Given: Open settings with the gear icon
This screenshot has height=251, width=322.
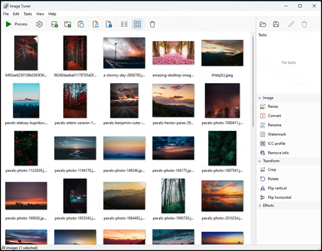Looking at the screenshot, I should pos(39,24).
